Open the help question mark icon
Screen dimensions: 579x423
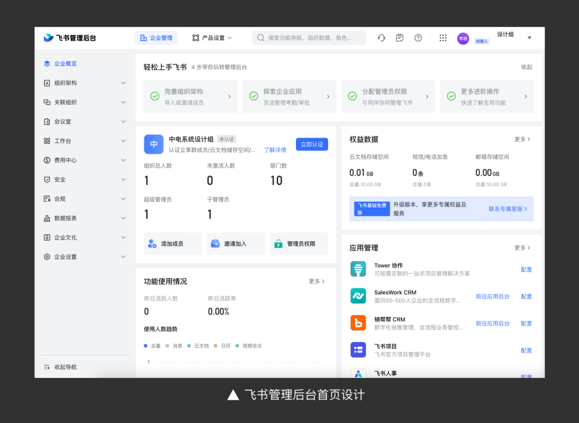coord(418,38)
